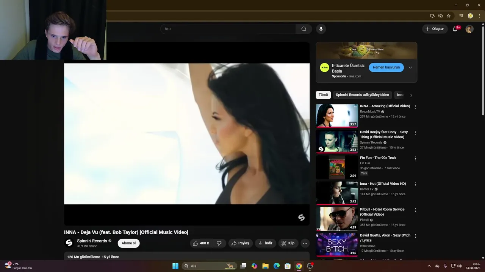This screenshot has height=272, width=485.
Task: Open Spinnin' Records channel avatar
Action: click(x=69, y=243)
